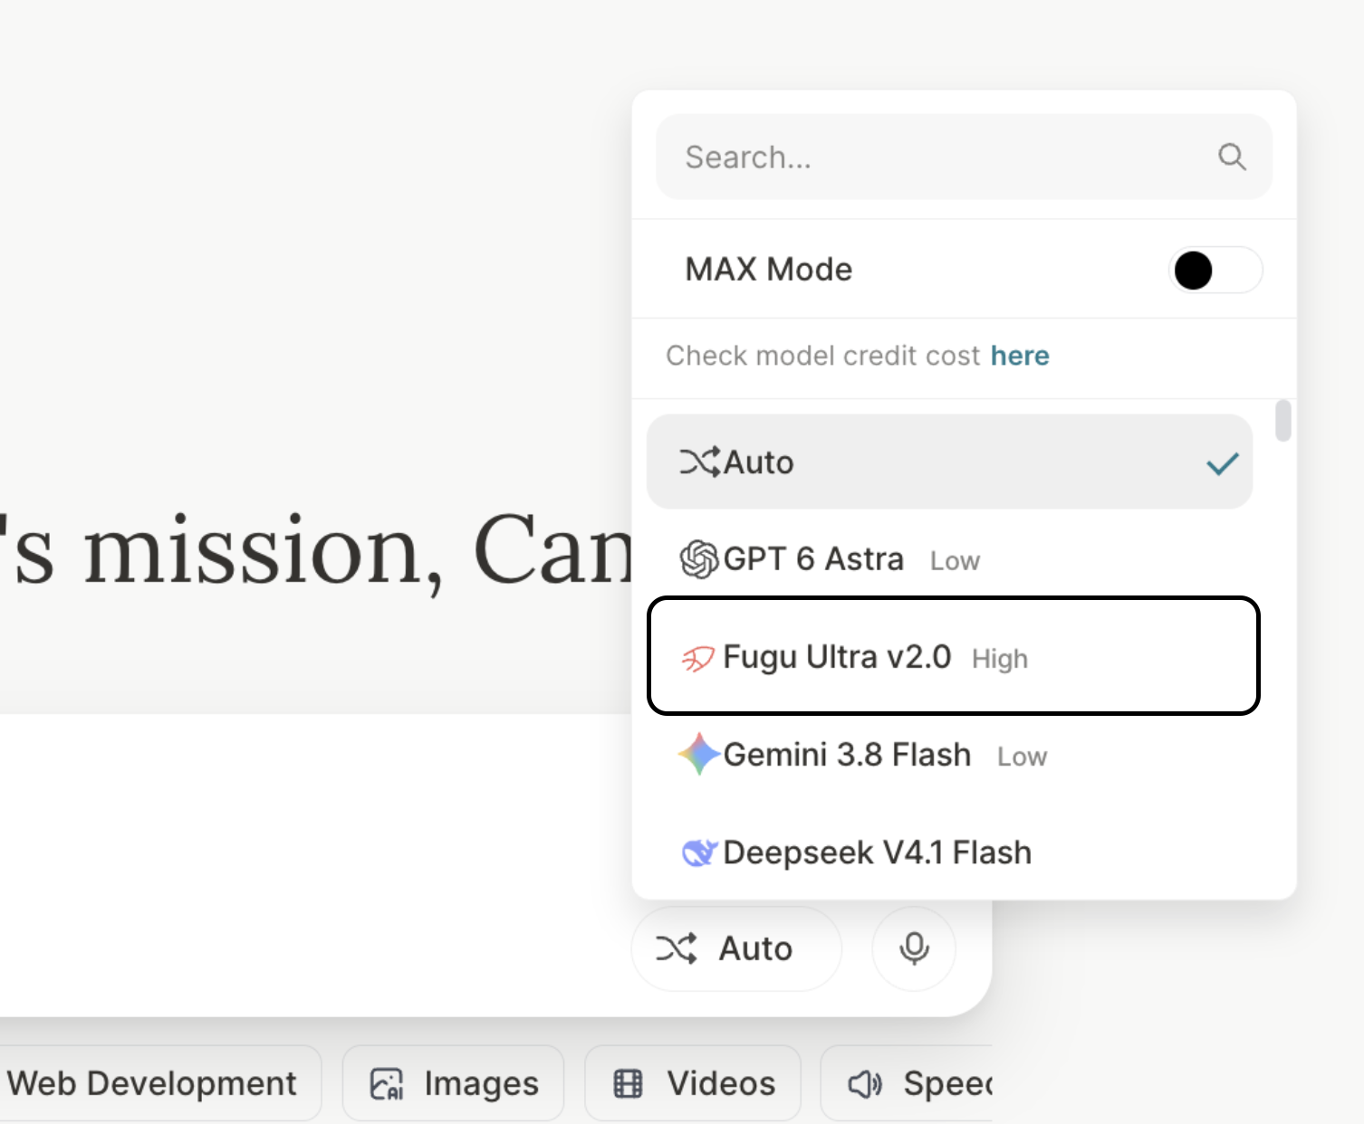Click the film icon on the Videos chip
Image resolution: width=1364 pixels, height=1124 pixels.
pos(628,1083)
